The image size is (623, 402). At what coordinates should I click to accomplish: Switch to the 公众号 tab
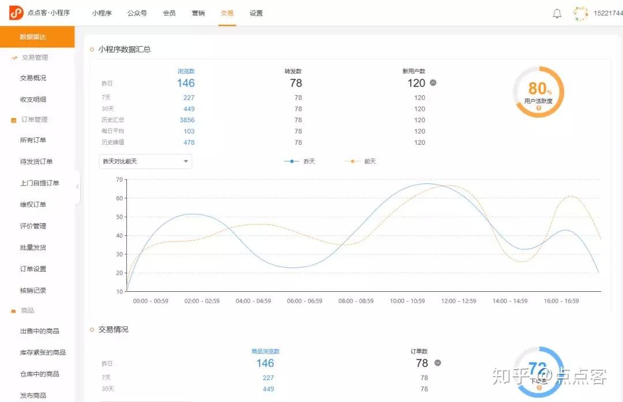137,13
